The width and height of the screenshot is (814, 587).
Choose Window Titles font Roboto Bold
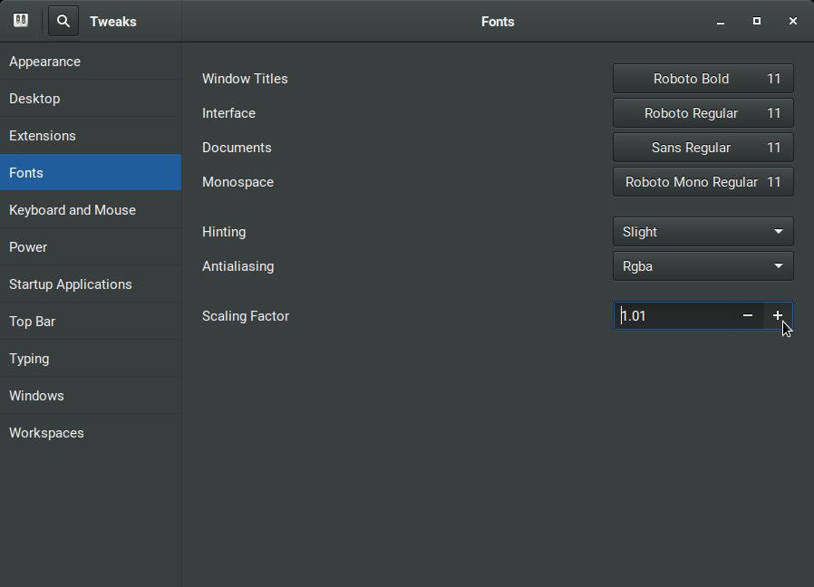click(703, 79)
